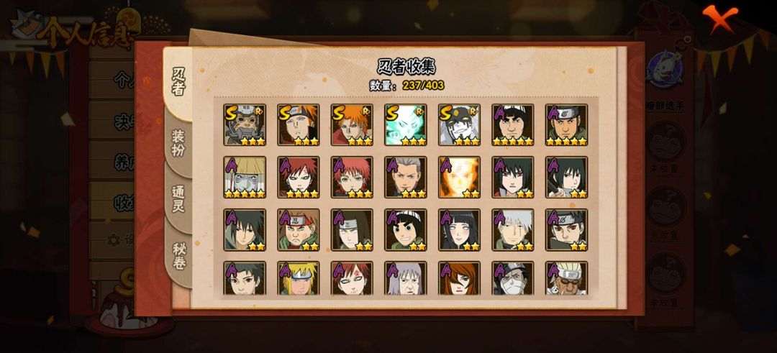Select the glowing cyan S-rank ninja portrait
This screenshot has height=353, width=777.
click(x=405, y=125)
